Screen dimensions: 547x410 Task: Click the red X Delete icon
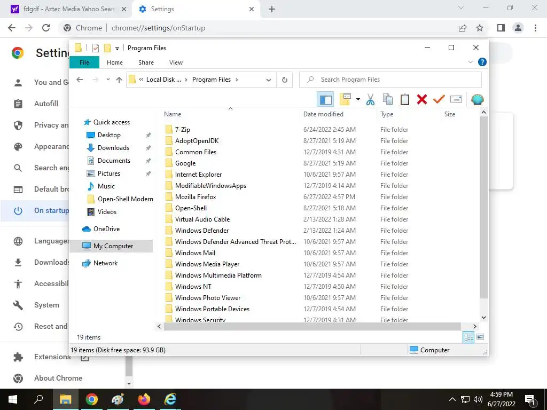pyautogui.click(x=422, y=100)
